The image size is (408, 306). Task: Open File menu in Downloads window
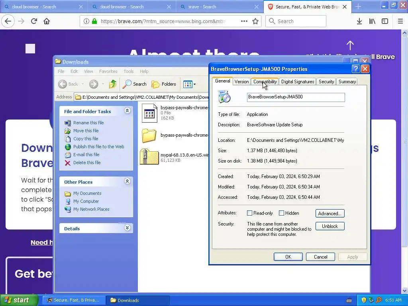click(61, 71)
